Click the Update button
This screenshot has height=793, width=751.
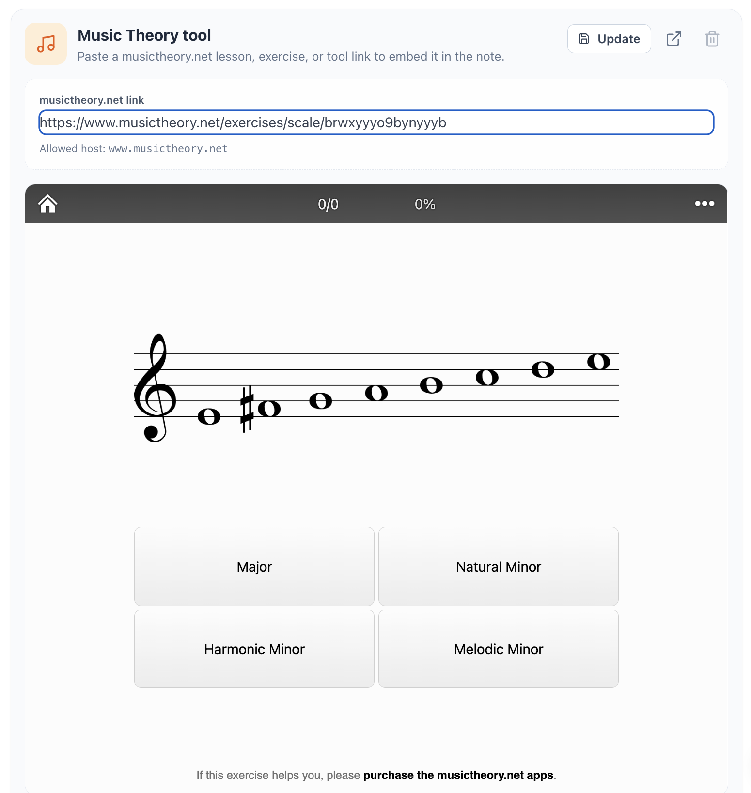[x=609, y=38]
